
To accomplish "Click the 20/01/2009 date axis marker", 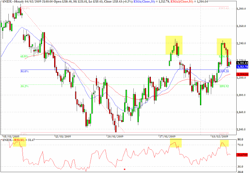I will tap(115, 136).
